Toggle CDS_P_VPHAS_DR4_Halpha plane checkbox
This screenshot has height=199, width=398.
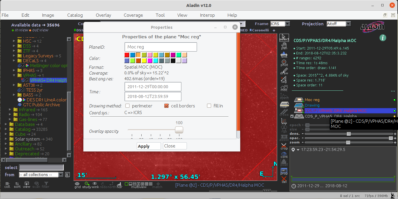point(292,116)
